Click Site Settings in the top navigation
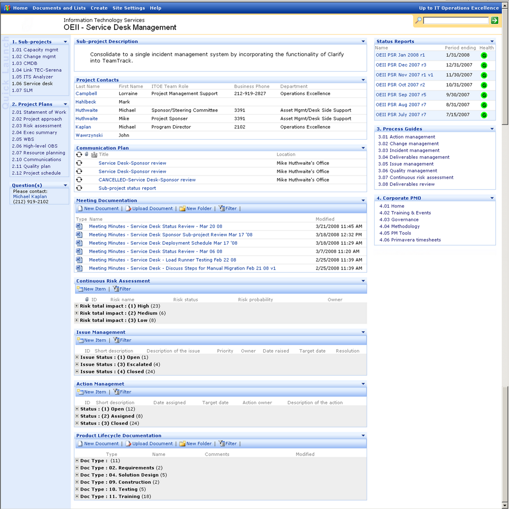 [129, 8]
